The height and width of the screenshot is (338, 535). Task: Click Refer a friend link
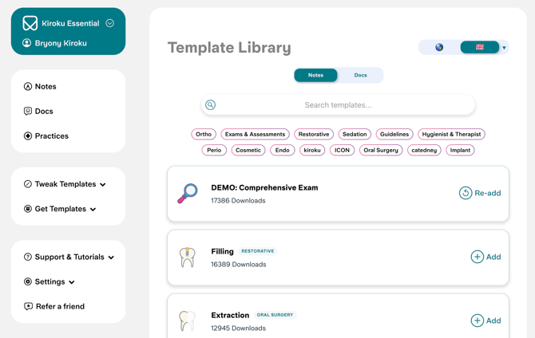pyautogui.click(x=60, y=306)
